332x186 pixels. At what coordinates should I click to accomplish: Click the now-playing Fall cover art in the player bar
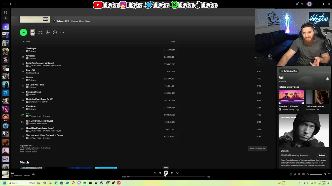pos(5,174)
